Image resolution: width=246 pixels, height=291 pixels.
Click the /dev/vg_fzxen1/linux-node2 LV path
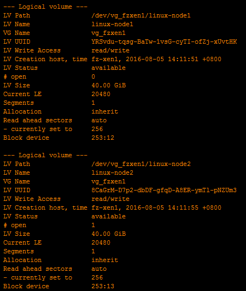[141, 164]
